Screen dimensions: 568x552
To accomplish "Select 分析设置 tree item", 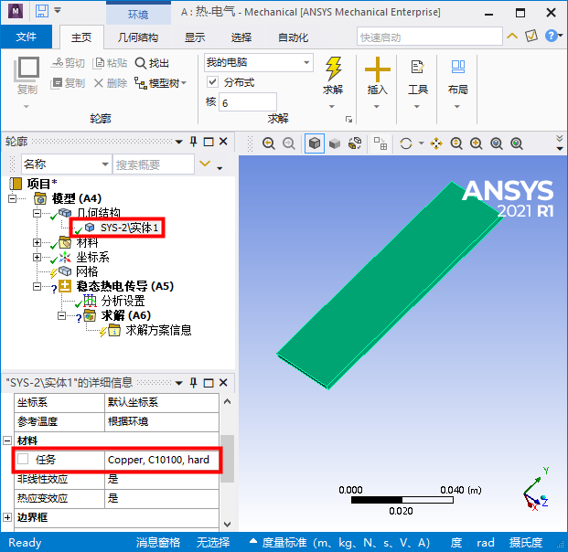I will tap(123, 301).
